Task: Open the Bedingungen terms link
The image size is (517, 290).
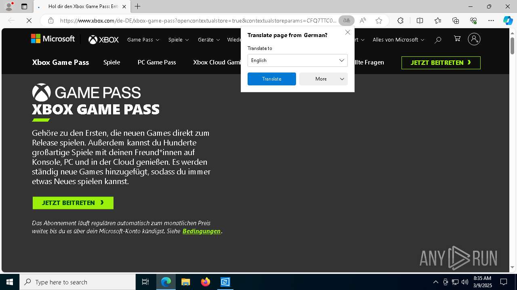Action: 202,231
